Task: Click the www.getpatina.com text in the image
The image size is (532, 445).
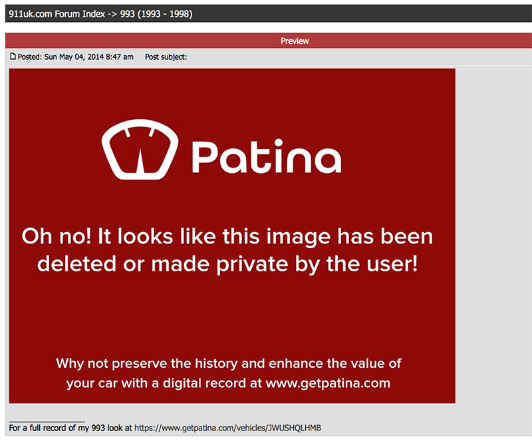Action: coord(328,383)
